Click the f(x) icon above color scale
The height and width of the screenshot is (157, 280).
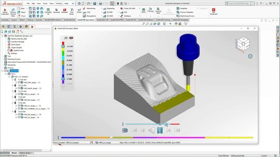(x=66, y=38)
